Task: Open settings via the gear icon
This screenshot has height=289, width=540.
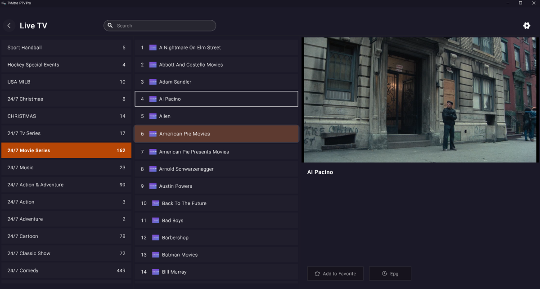Action: (x=526, y=26)
